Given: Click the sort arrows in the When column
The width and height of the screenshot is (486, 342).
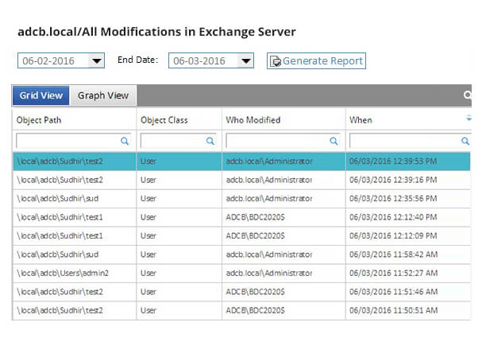Looking at the screenshot, I should pos(469,118).
